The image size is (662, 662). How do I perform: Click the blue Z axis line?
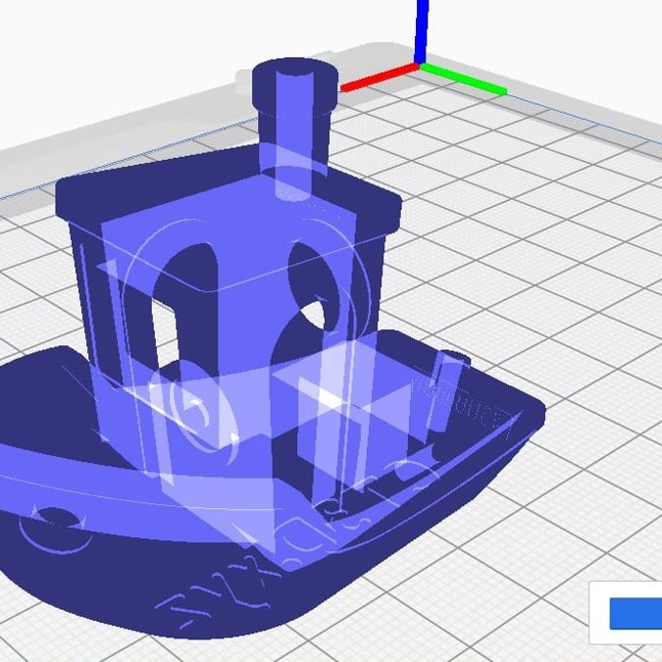click(x=421, y=29)
